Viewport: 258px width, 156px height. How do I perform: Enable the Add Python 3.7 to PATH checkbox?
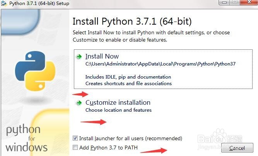point(75,147)
